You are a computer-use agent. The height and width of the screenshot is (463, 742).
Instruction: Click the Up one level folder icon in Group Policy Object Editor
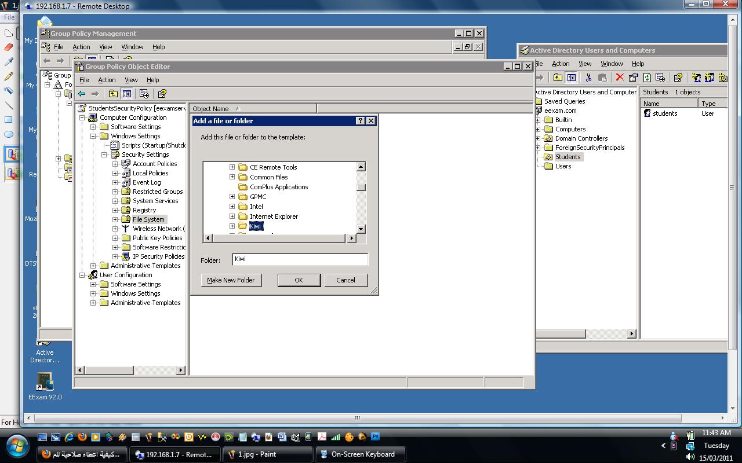click(x=113, y=94)
